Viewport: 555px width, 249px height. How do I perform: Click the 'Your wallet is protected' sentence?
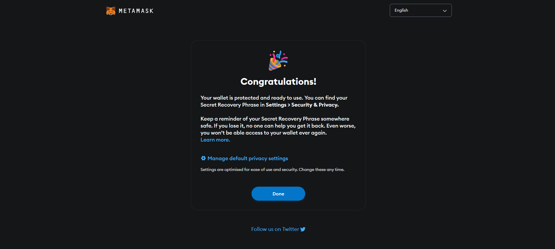[x=274, y=101]
